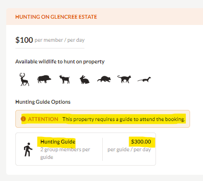The width and height of the screenshot is (203, 181).
Task: Click the per member / per day label
Action: coord(60,40)
